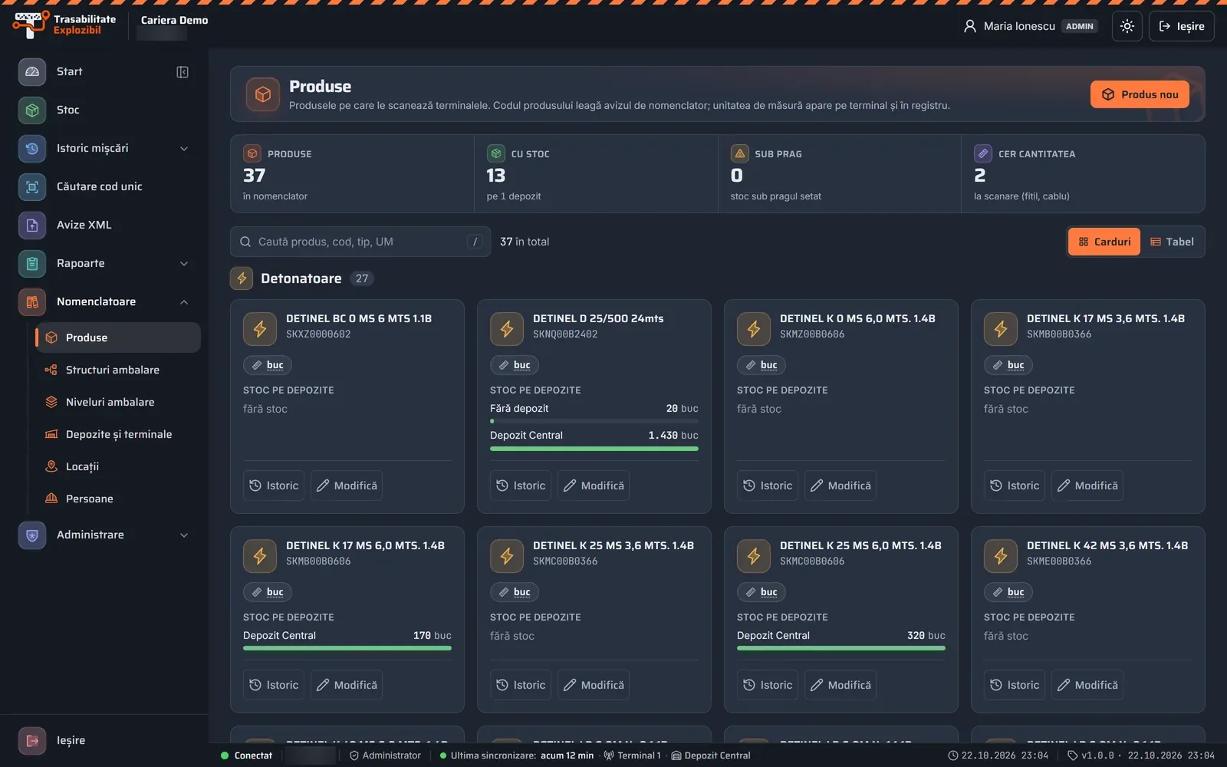This screenshot has height=767, width=1227.
Task: Switch to Carduri view
Action: point(1104,242)
